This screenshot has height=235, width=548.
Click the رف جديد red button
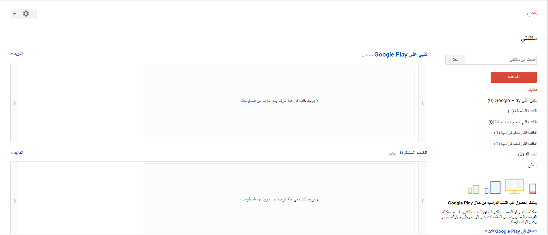coord(513,77)
